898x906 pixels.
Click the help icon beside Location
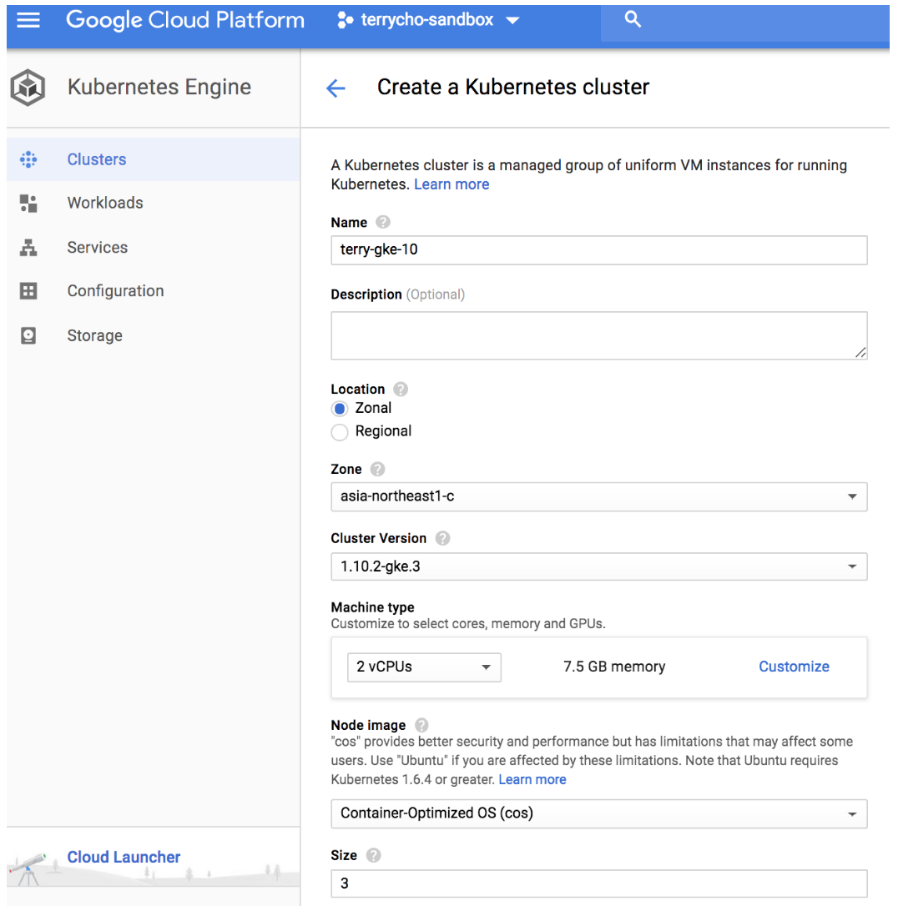401,390
